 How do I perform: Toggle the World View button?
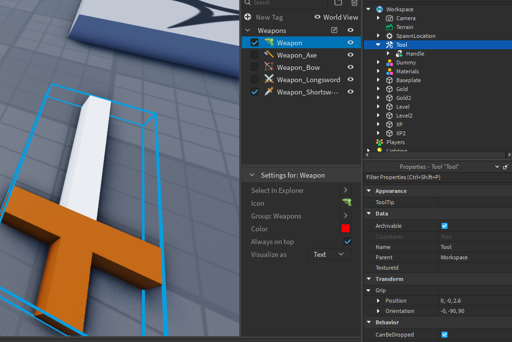click(336, 17)
